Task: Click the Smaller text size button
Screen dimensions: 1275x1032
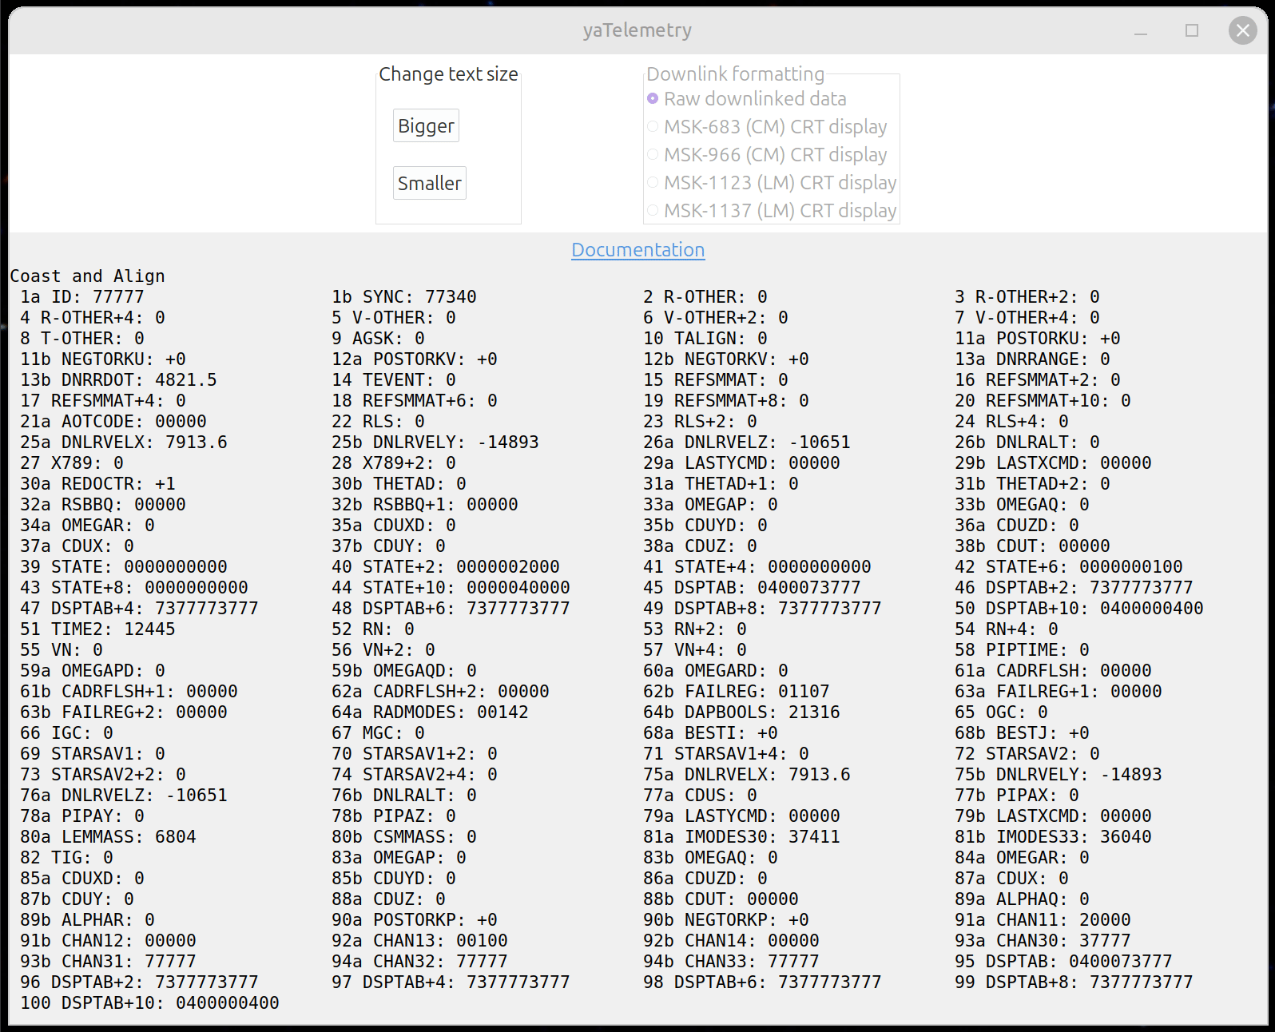Action: coord(429,184)
